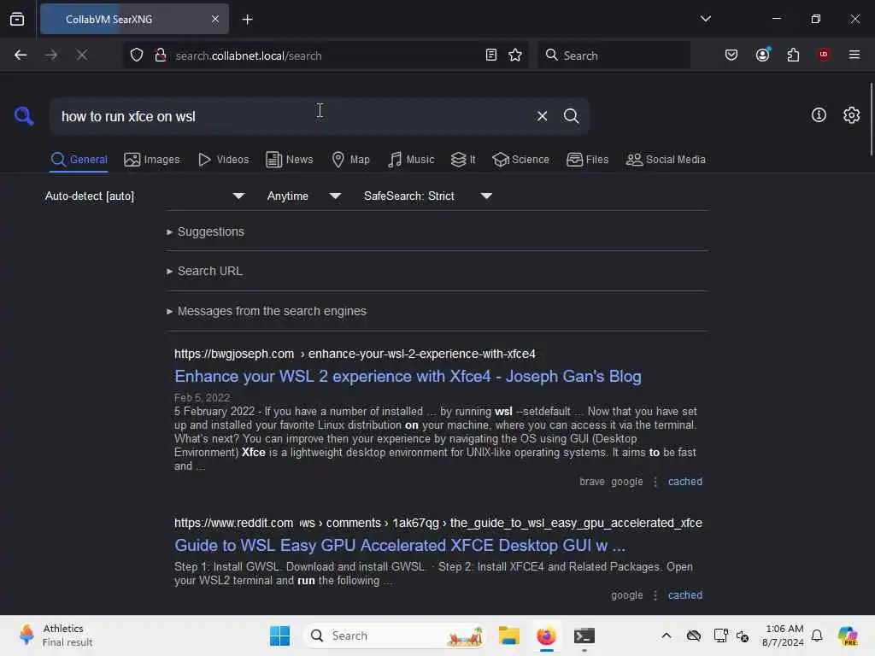Click the Windows taskbar Search box

pyautogui.click(x=395, y=635)
